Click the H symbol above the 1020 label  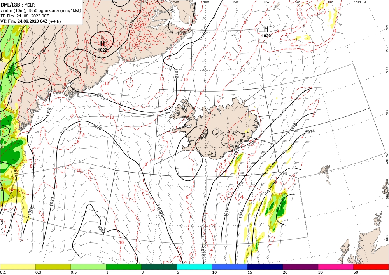pos(266,29)
